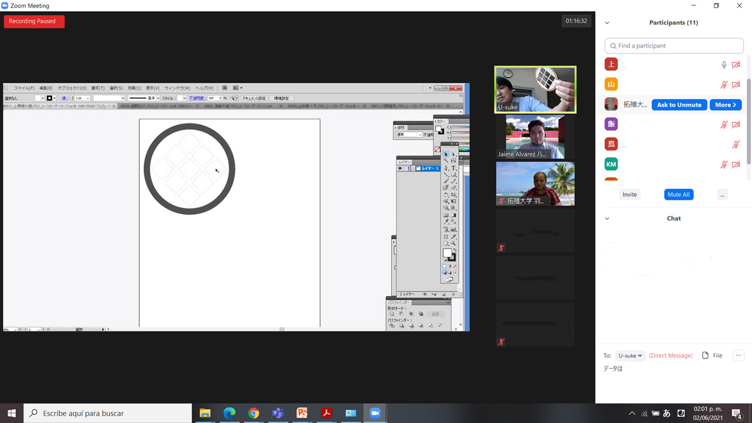
Task: Select the Gradient tool
Action: click(x=454, y=215)
